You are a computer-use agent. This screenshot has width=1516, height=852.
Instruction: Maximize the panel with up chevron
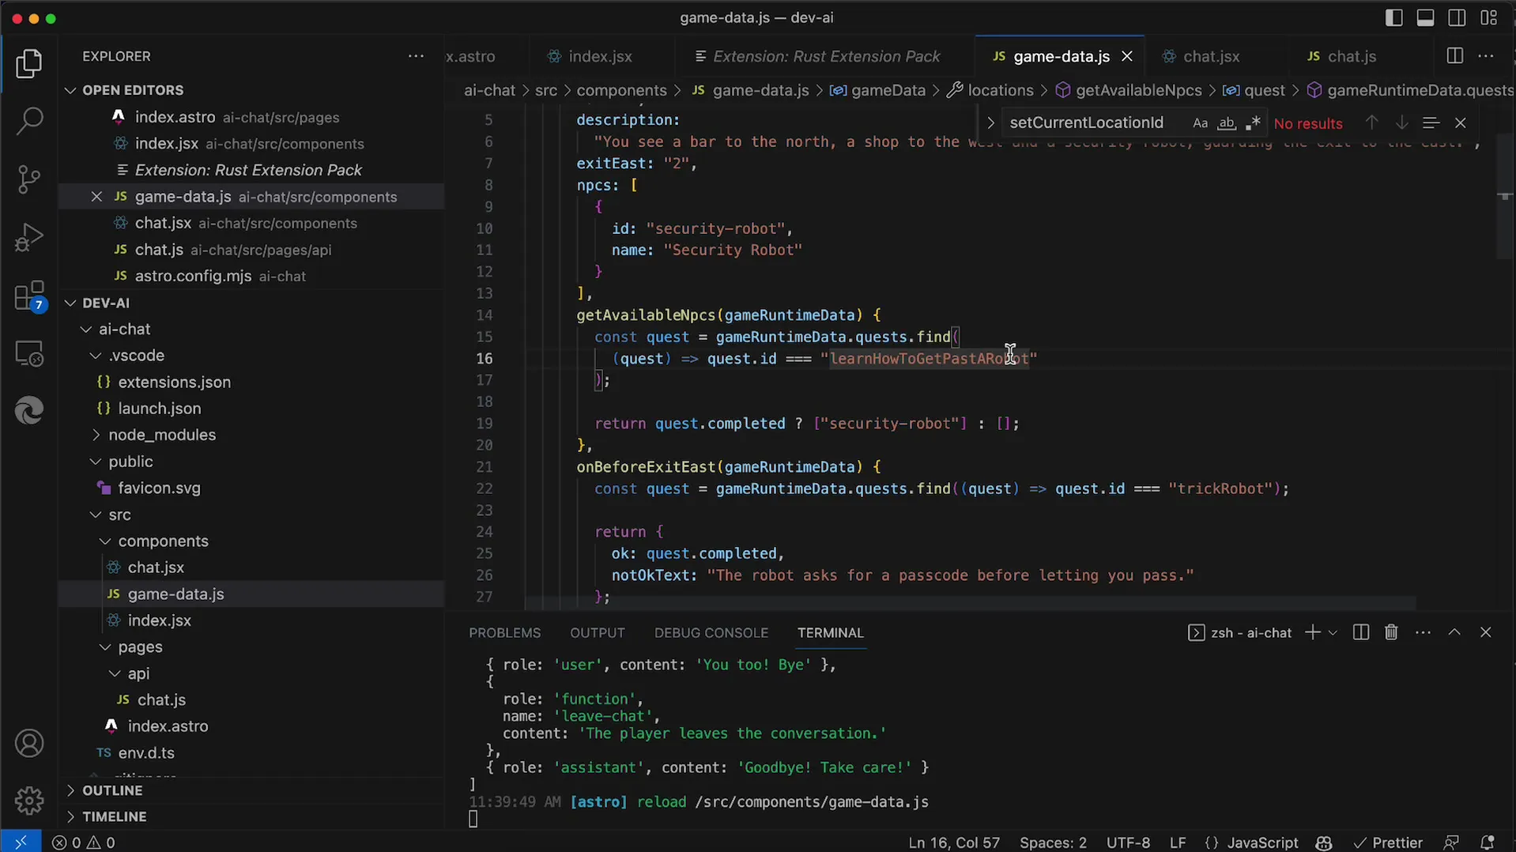[x=1454, y=632]
